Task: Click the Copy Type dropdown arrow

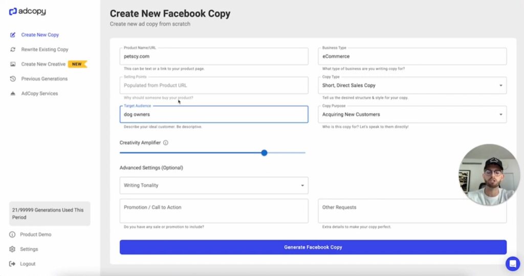Action: coord(500,86)
